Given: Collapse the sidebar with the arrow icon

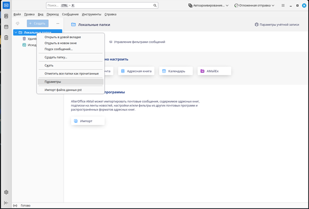Looking at the screenshot, I should pos(6,203).
